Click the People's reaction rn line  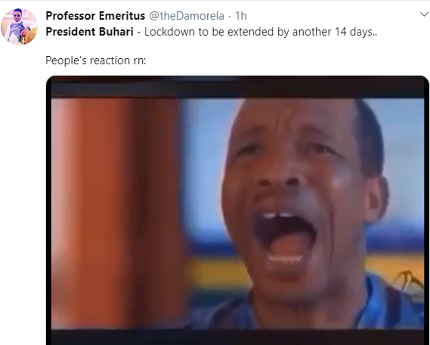coord(96,61)
